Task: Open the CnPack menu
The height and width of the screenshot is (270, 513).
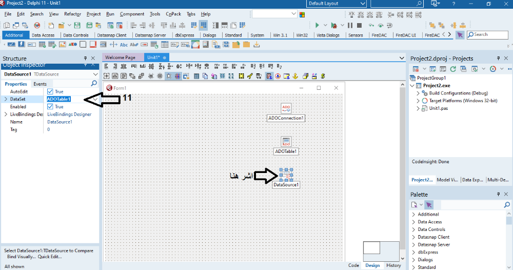Action: coord(173,14)
